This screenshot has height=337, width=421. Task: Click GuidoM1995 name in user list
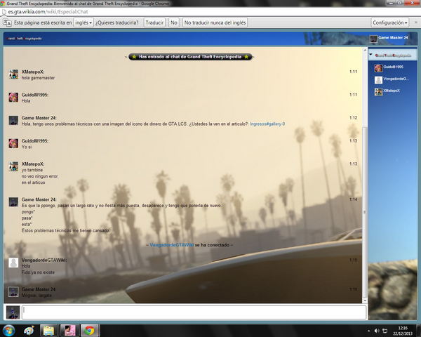coord(394,67)
